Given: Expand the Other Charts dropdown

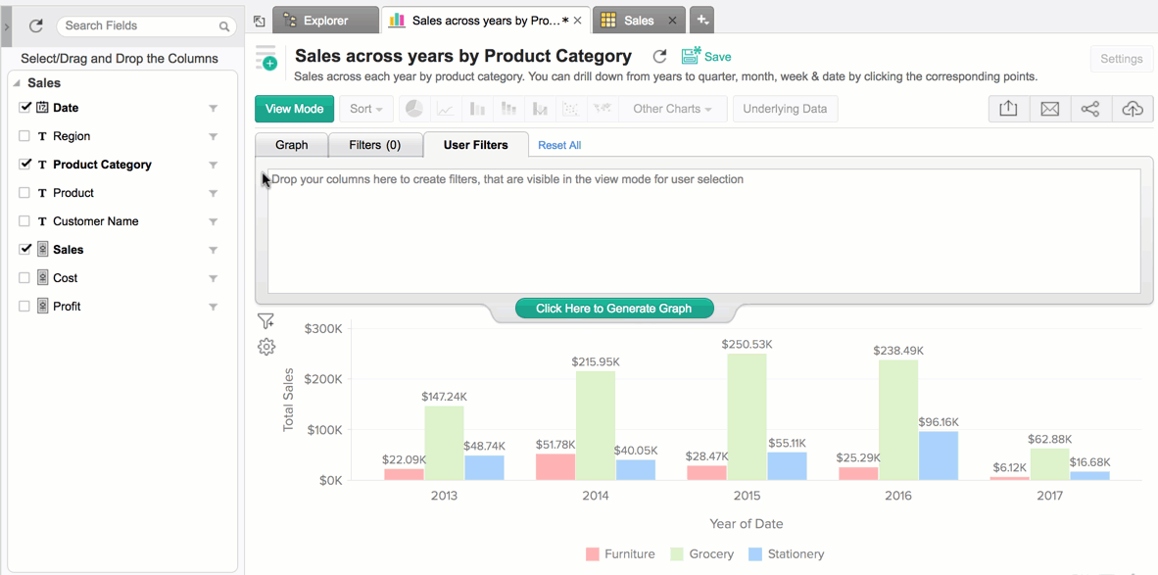Looking at the screenshot, I should coord(672,109).
